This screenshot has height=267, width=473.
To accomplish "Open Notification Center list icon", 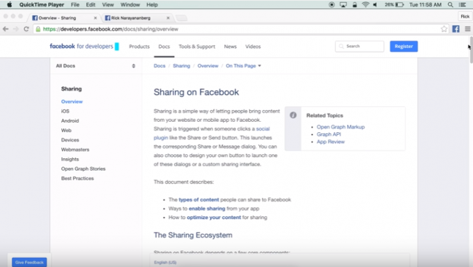I will [x=462, y=5].
